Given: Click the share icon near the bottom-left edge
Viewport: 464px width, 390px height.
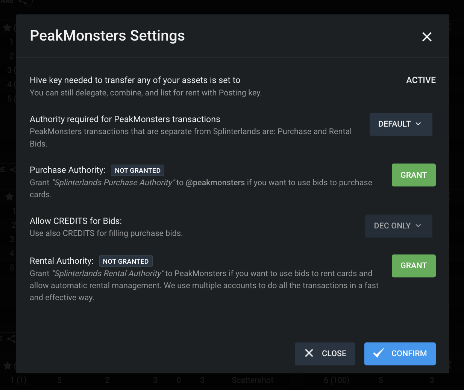Looking at the screenshot, I should point(11,339).
